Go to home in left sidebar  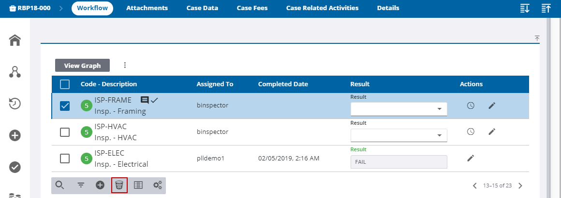point(15,40)
